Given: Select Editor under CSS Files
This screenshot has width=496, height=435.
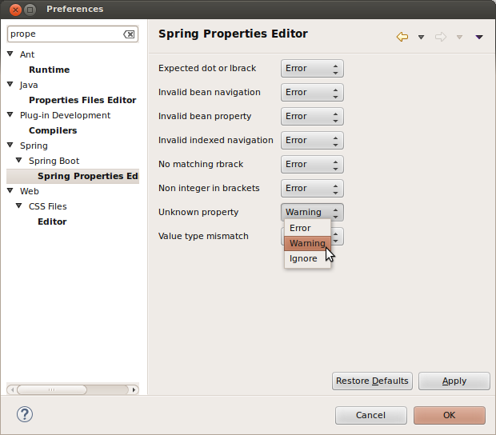Looking at the screenshot, I should tap(52, 221).
